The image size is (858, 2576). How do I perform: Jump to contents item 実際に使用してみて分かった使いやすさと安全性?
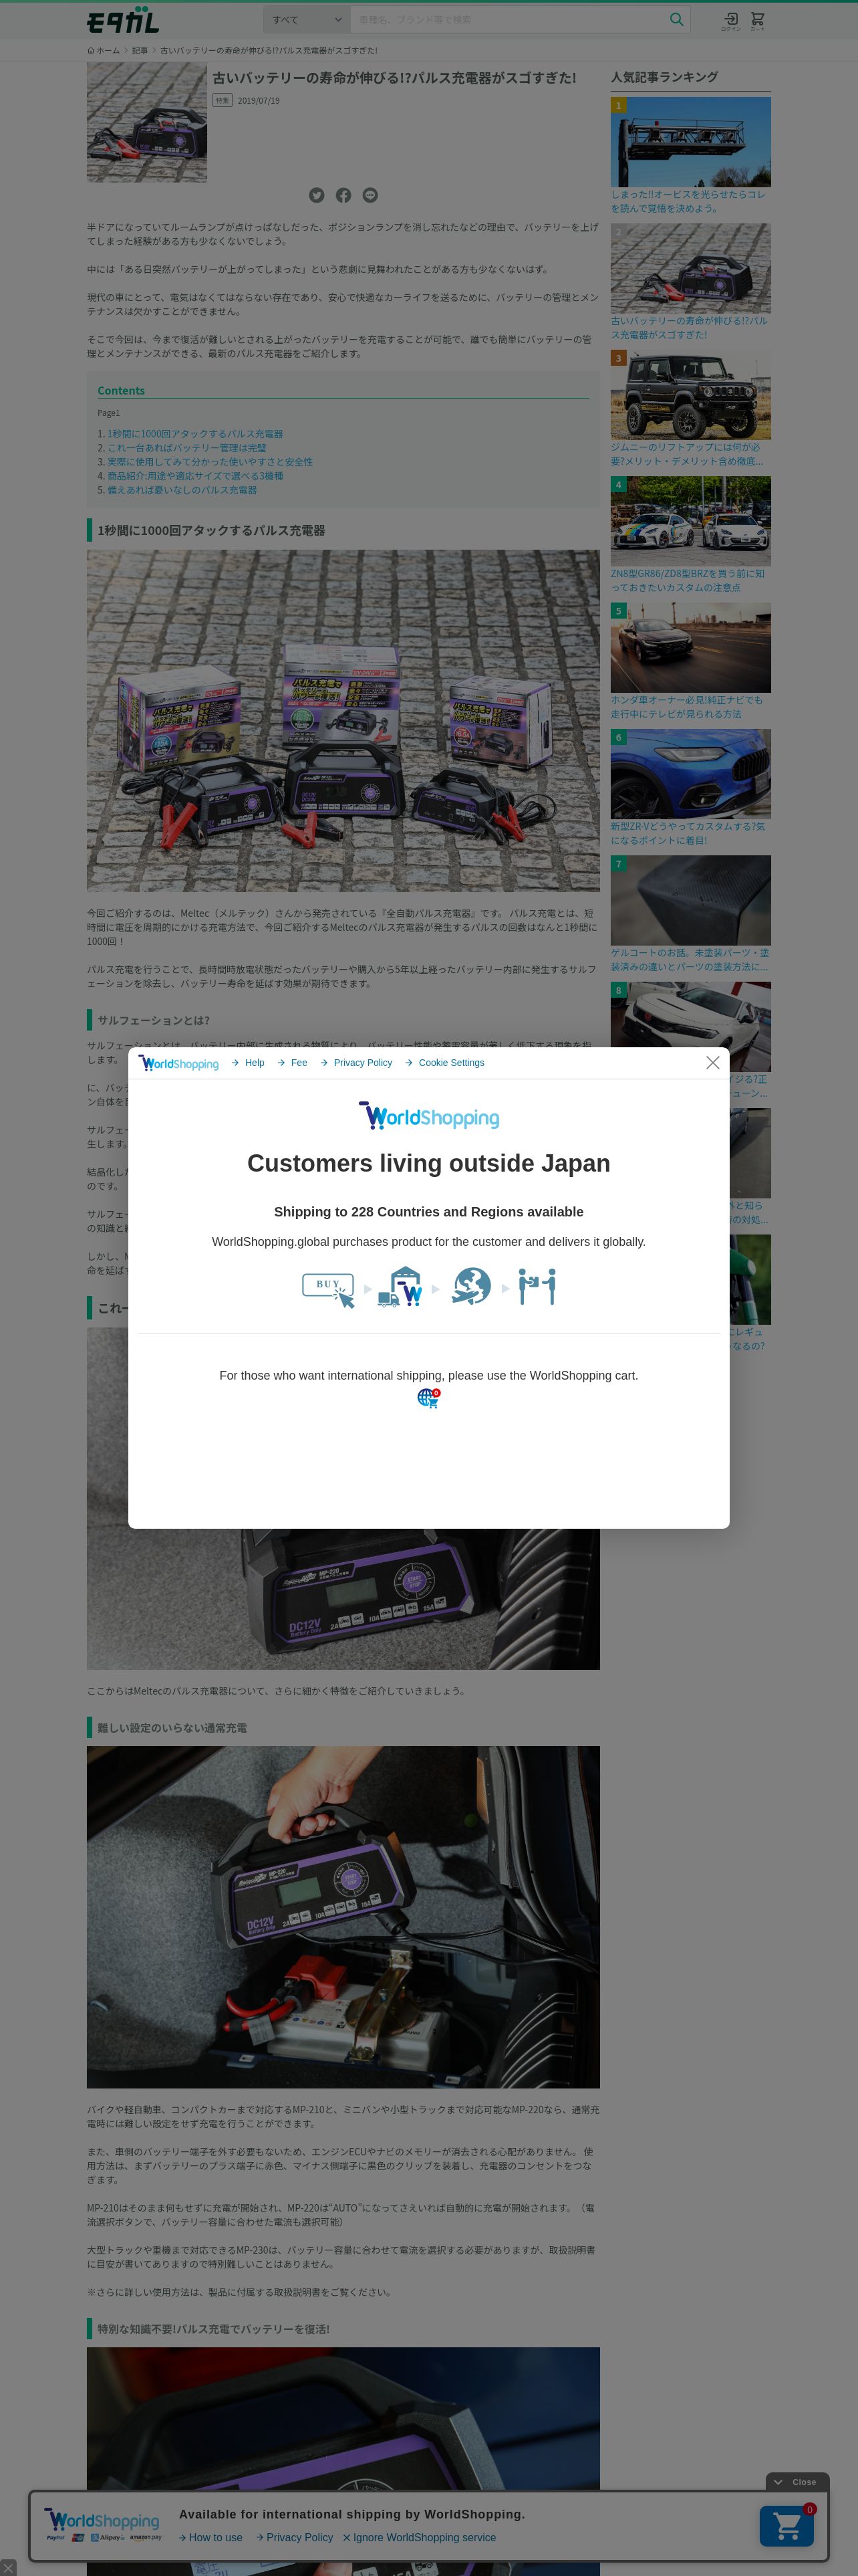click(210, 462)
